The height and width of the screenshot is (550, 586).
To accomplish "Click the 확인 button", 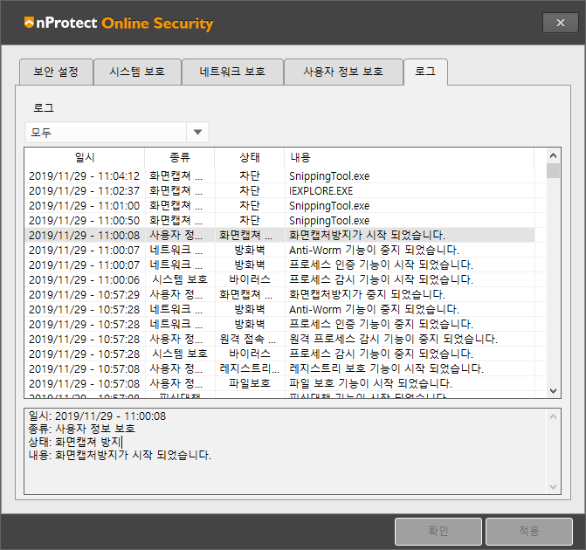I will [x=438, y=531].
